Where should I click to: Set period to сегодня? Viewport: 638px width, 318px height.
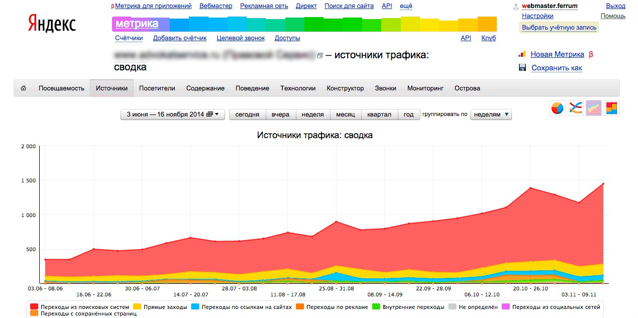tap(247, 115)
